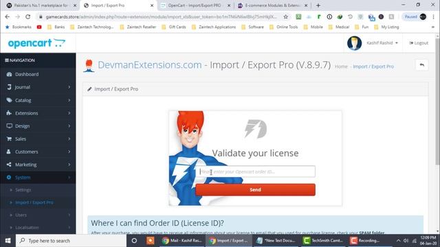Image resolution: width=440 pixels, height=247 pixels.
Task: Open the Banks bookmark folder
Action: click(56, 27)
